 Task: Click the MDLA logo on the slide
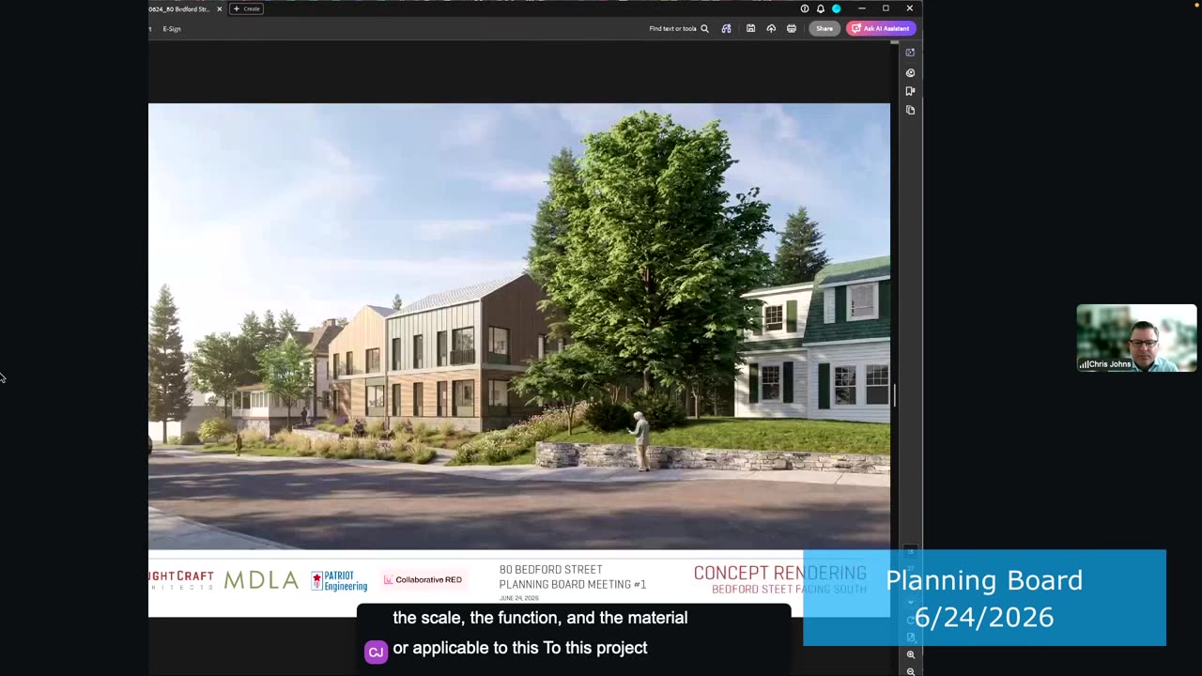261,580
